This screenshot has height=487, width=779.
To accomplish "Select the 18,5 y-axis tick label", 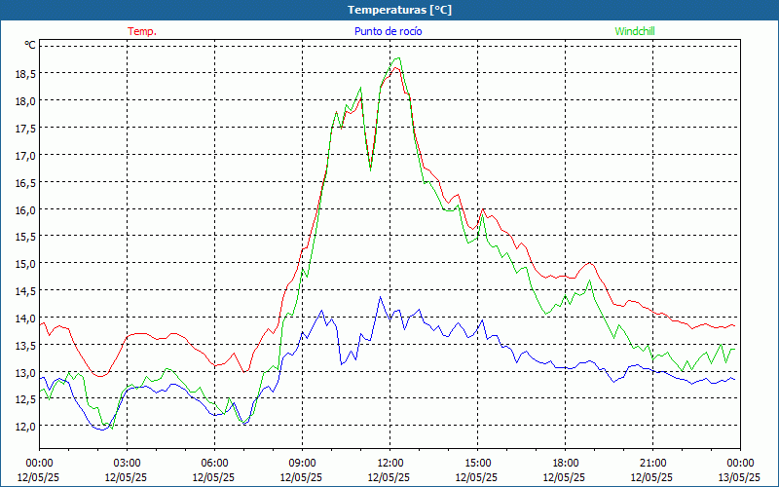I will [24, 73].
